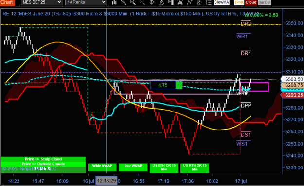Click the 18:02 time axis label
This screenshot has height=186, width=304.
point(212,181)
